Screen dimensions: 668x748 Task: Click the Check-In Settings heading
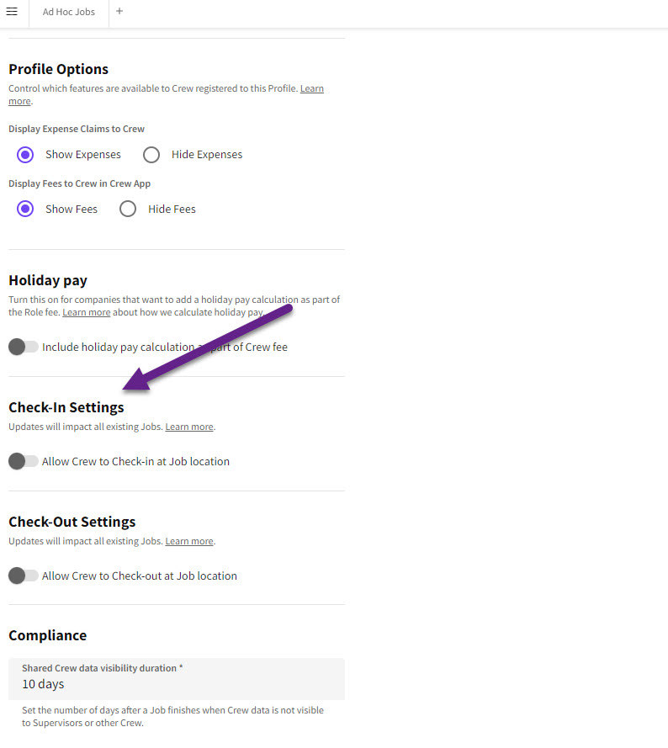click(x=66, y=407)
